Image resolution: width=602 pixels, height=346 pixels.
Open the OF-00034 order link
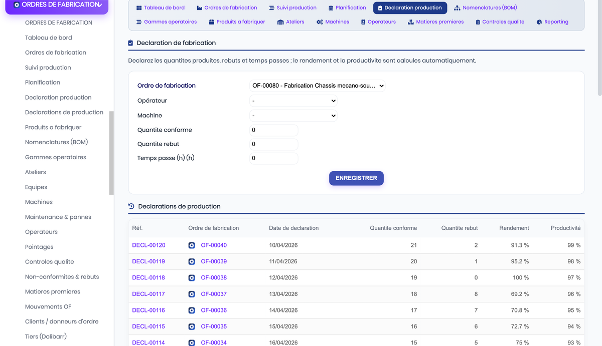(x=214, y=343)
